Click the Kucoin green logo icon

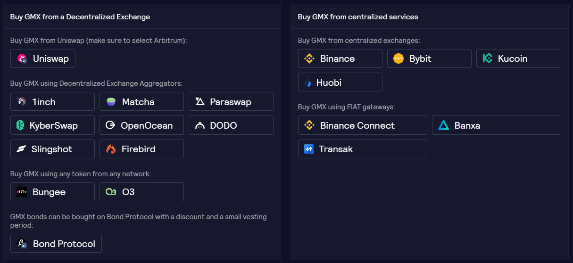click(488, 58)
